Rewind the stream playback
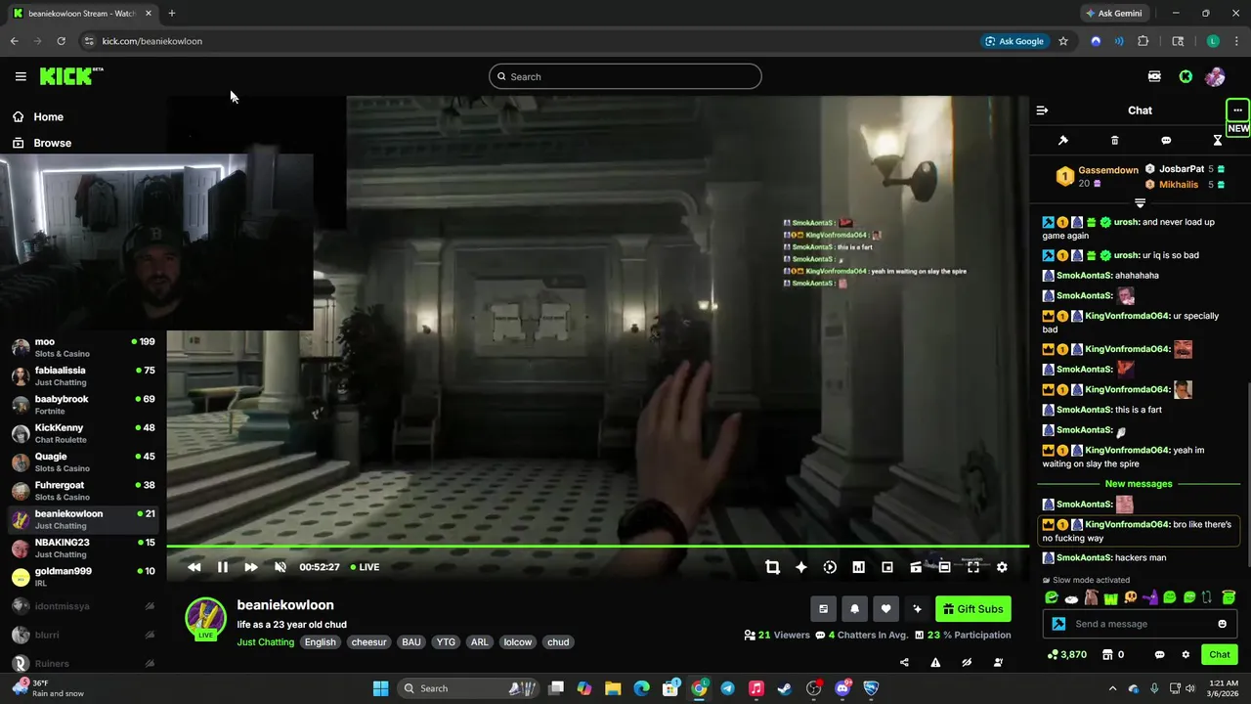Screen dimensions: 1251x704 194,567
